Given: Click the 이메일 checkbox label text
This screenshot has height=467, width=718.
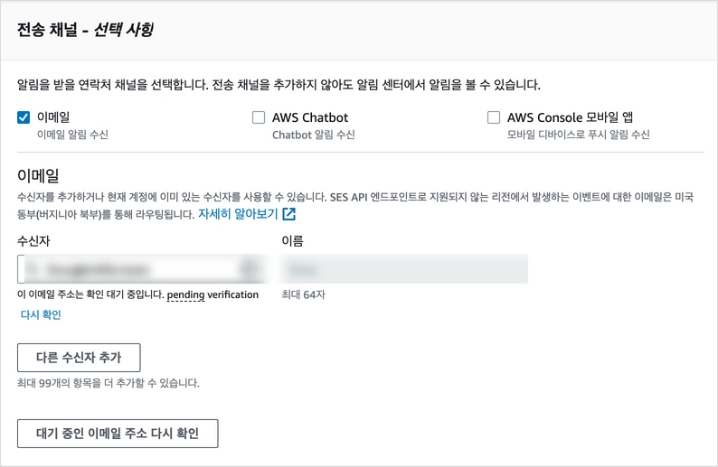Looking at the screenshot, I should coord(53,117).
